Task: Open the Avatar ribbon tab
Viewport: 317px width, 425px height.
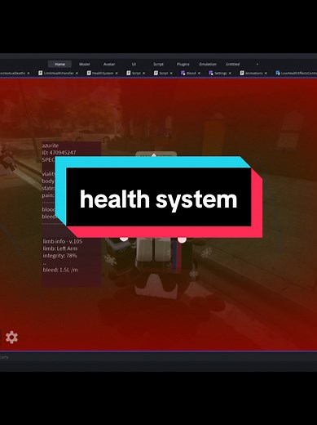Action: 109,64
